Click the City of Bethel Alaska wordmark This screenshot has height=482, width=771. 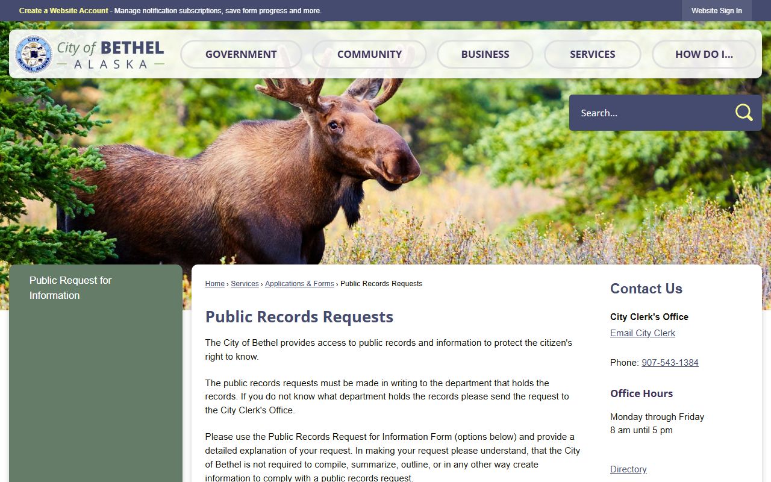110,54
